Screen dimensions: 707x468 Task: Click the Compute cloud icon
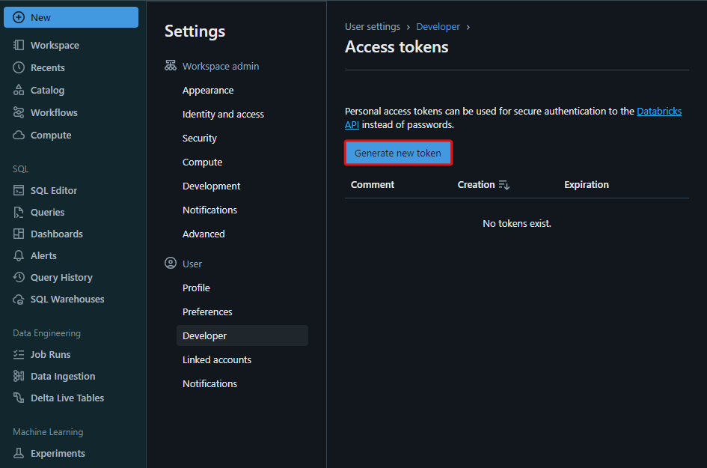coord(19,136)
